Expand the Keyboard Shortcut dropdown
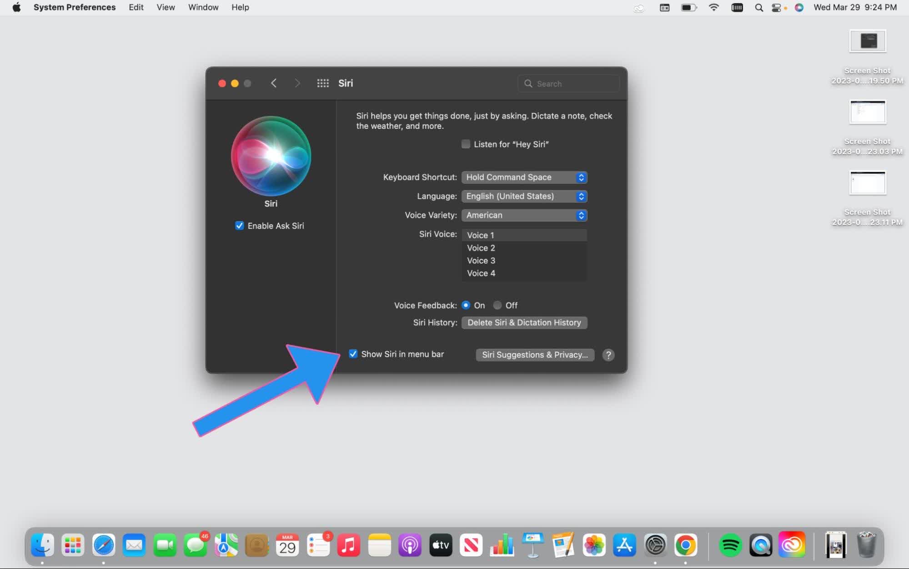The image size is (909, 569). point(524,177)
